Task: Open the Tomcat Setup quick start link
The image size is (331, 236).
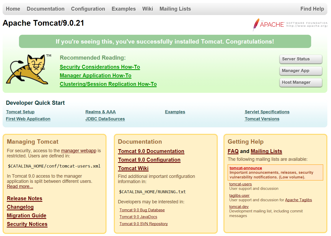Action: 20,112
